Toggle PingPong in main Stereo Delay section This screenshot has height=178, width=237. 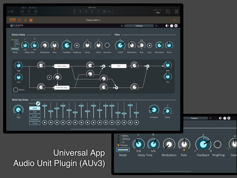pos(77,46)
